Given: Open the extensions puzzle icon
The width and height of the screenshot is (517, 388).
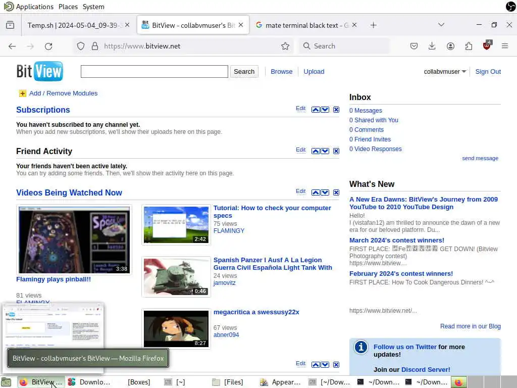Looking at the screenshot, I should (x=469, y=46).
